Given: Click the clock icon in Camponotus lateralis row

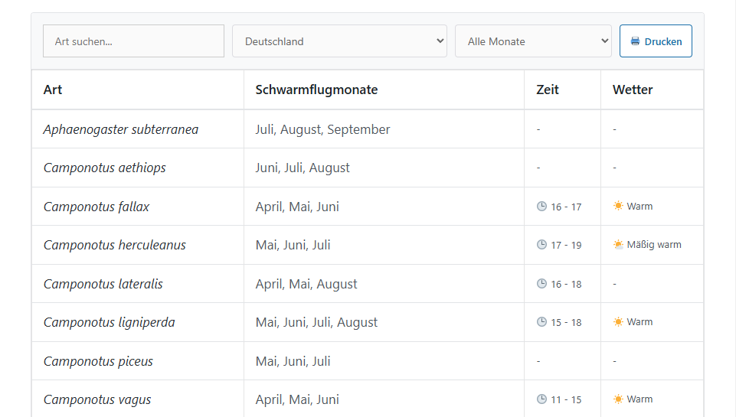Looking at the screenshot, I should tap(541, 284).
